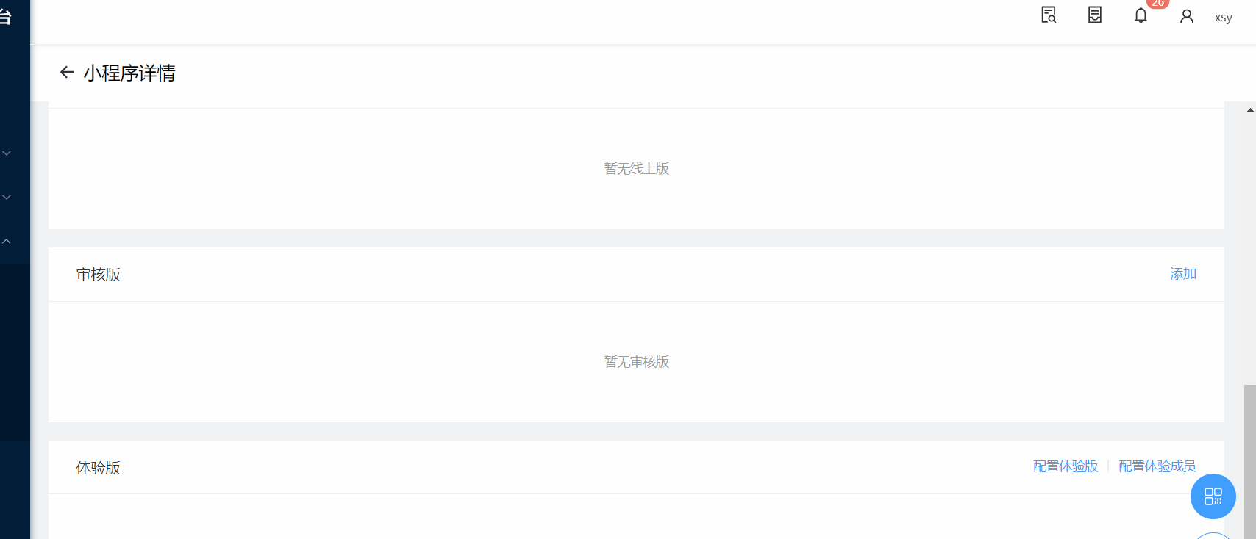This screenshot has height=539, width=1256.
Task: Open the xsy account menu
Action: click(1223, 17)
